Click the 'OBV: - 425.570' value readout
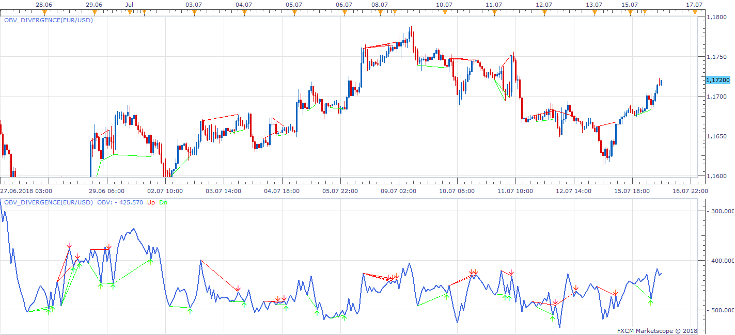 coord(120,202)
